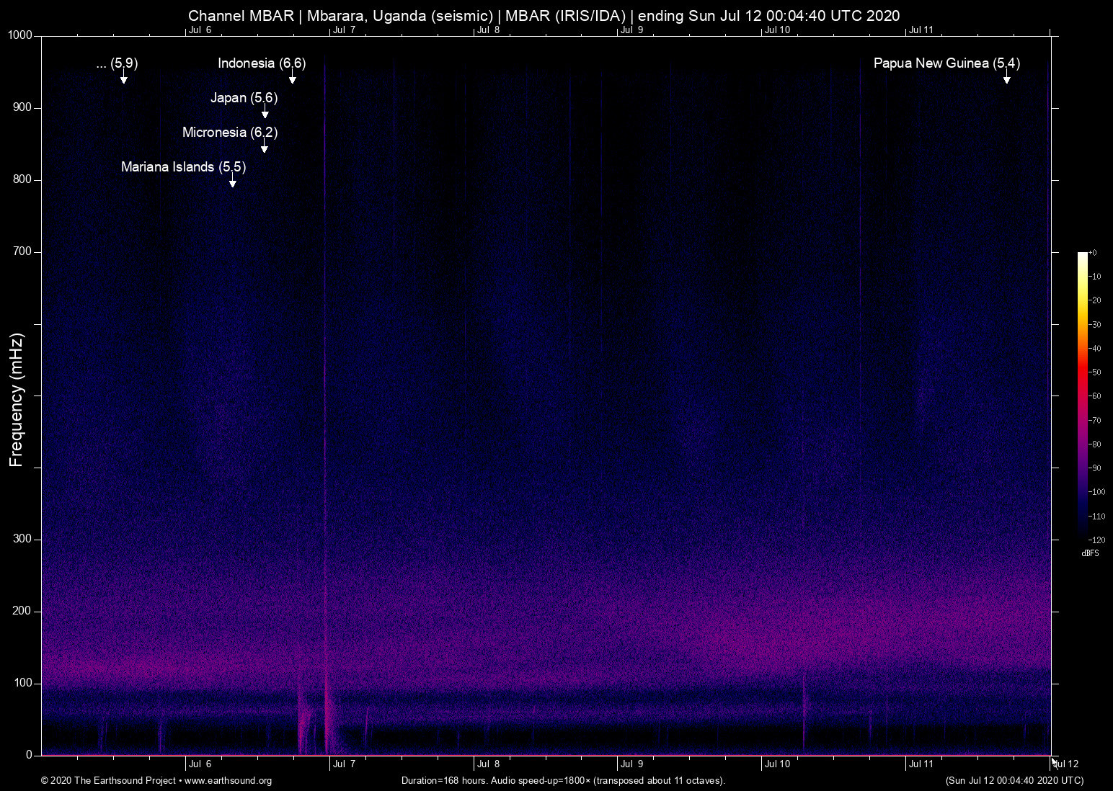This screenshot has width=1113, height=791.
Task: Select the Frequency (mHz) axis title
Action: pyautogui.click(x=17, y=400)
